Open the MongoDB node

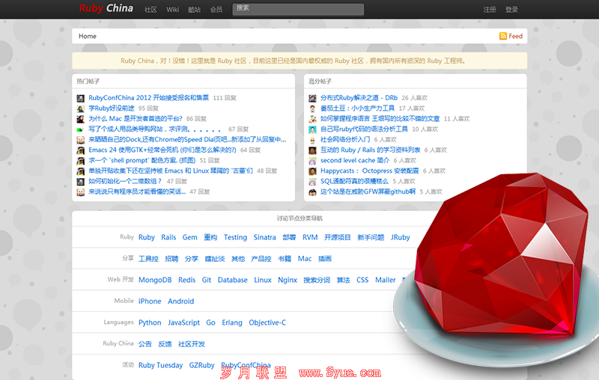pyautogui.click(x=155, y=280)
